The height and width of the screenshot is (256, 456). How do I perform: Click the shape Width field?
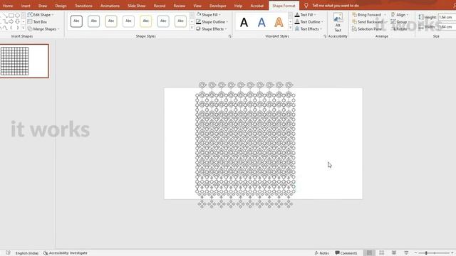(447, 27)
